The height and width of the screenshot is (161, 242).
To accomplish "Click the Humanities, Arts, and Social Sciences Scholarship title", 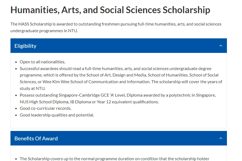I will pos(110,10).
